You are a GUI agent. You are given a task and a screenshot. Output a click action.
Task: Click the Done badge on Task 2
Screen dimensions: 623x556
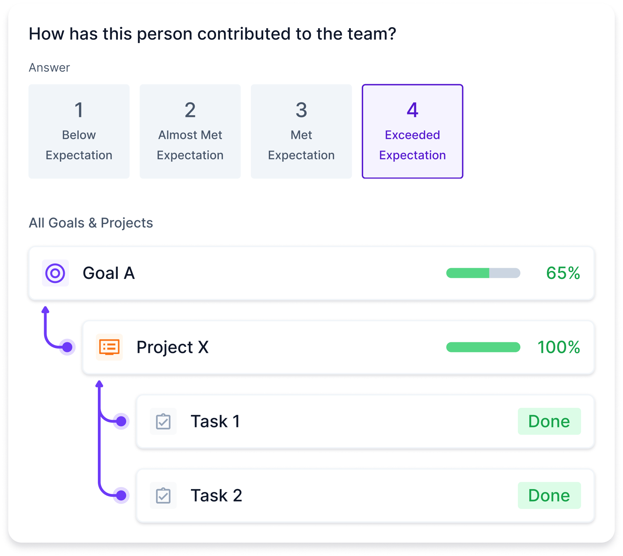[x=549, y=495]
